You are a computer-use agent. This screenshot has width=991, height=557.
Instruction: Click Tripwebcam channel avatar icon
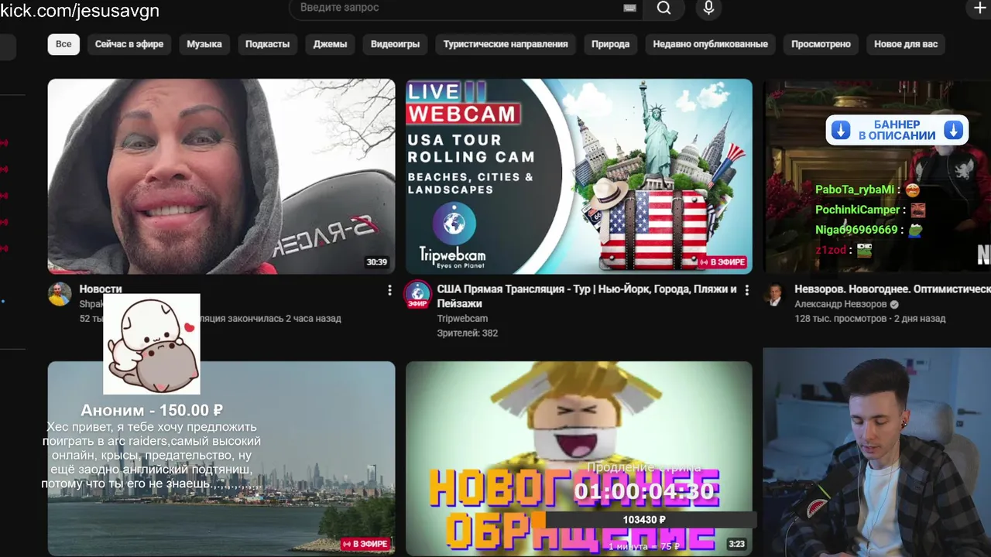click(x=418, y=294)
